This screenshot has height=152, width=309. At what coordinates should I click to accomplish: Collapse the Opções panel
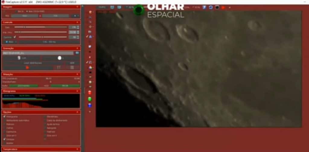(x=77, y=112)
